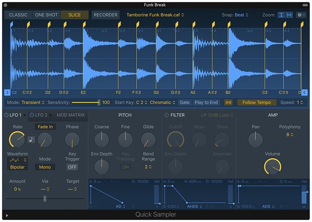This screenshot has height=222, width=312.
Task: Expand the Polyphony value menu
Action: point(290,135)
